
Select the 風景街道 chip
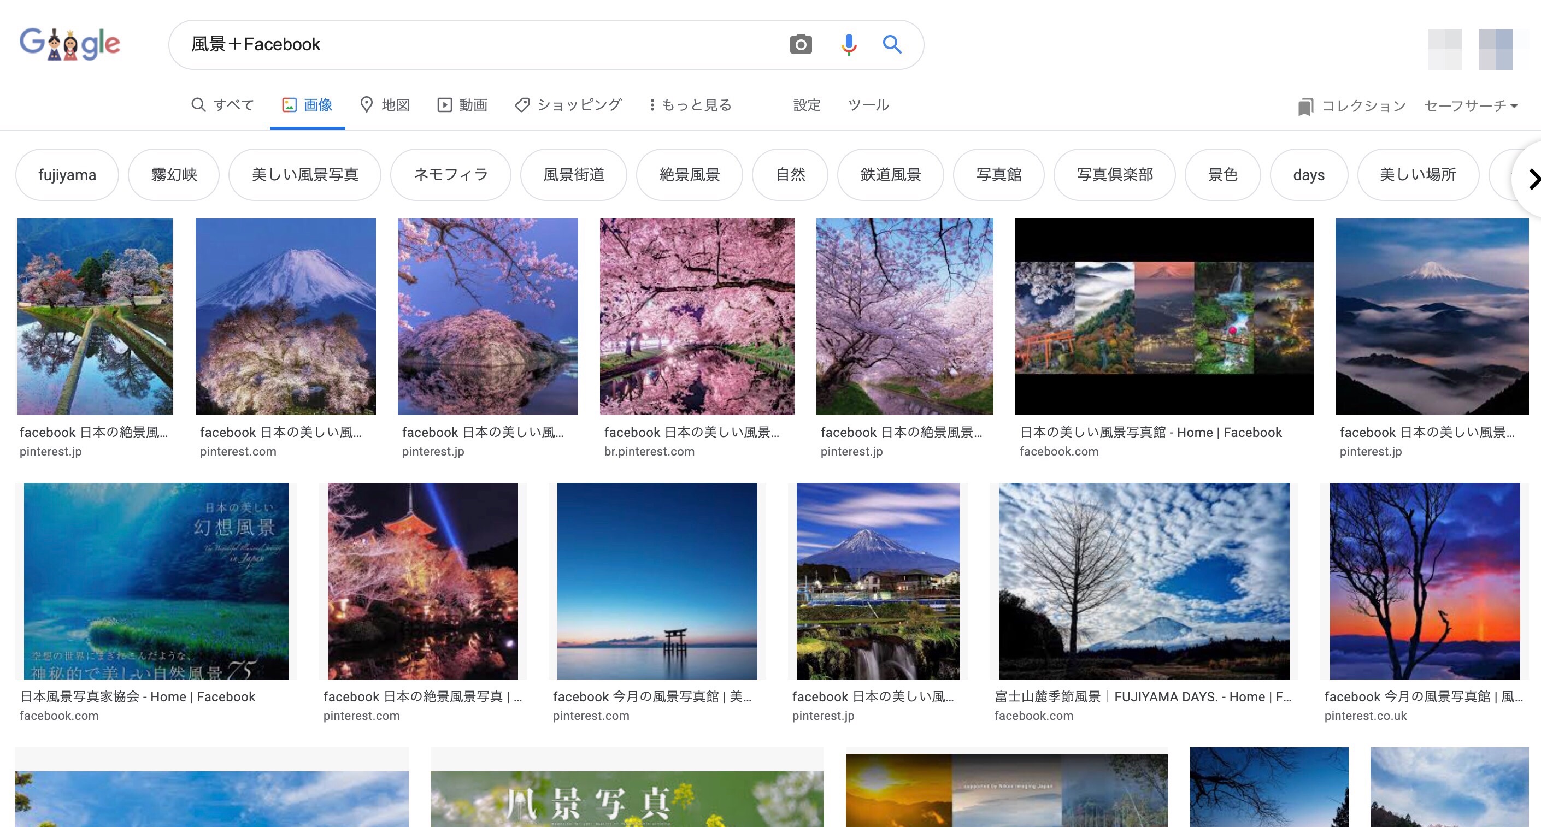tap(574, 175)
